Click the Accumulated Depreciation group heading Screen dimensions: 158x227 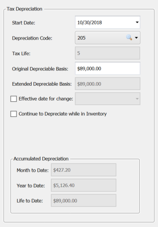click(x=41, y=159)
